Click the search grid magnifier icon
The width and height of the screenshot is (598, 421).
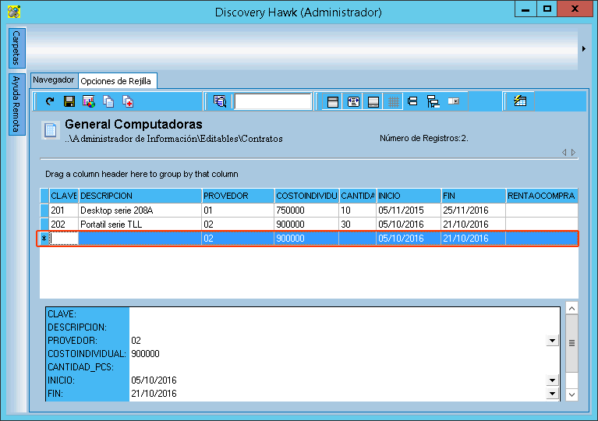tap(220, 101)
